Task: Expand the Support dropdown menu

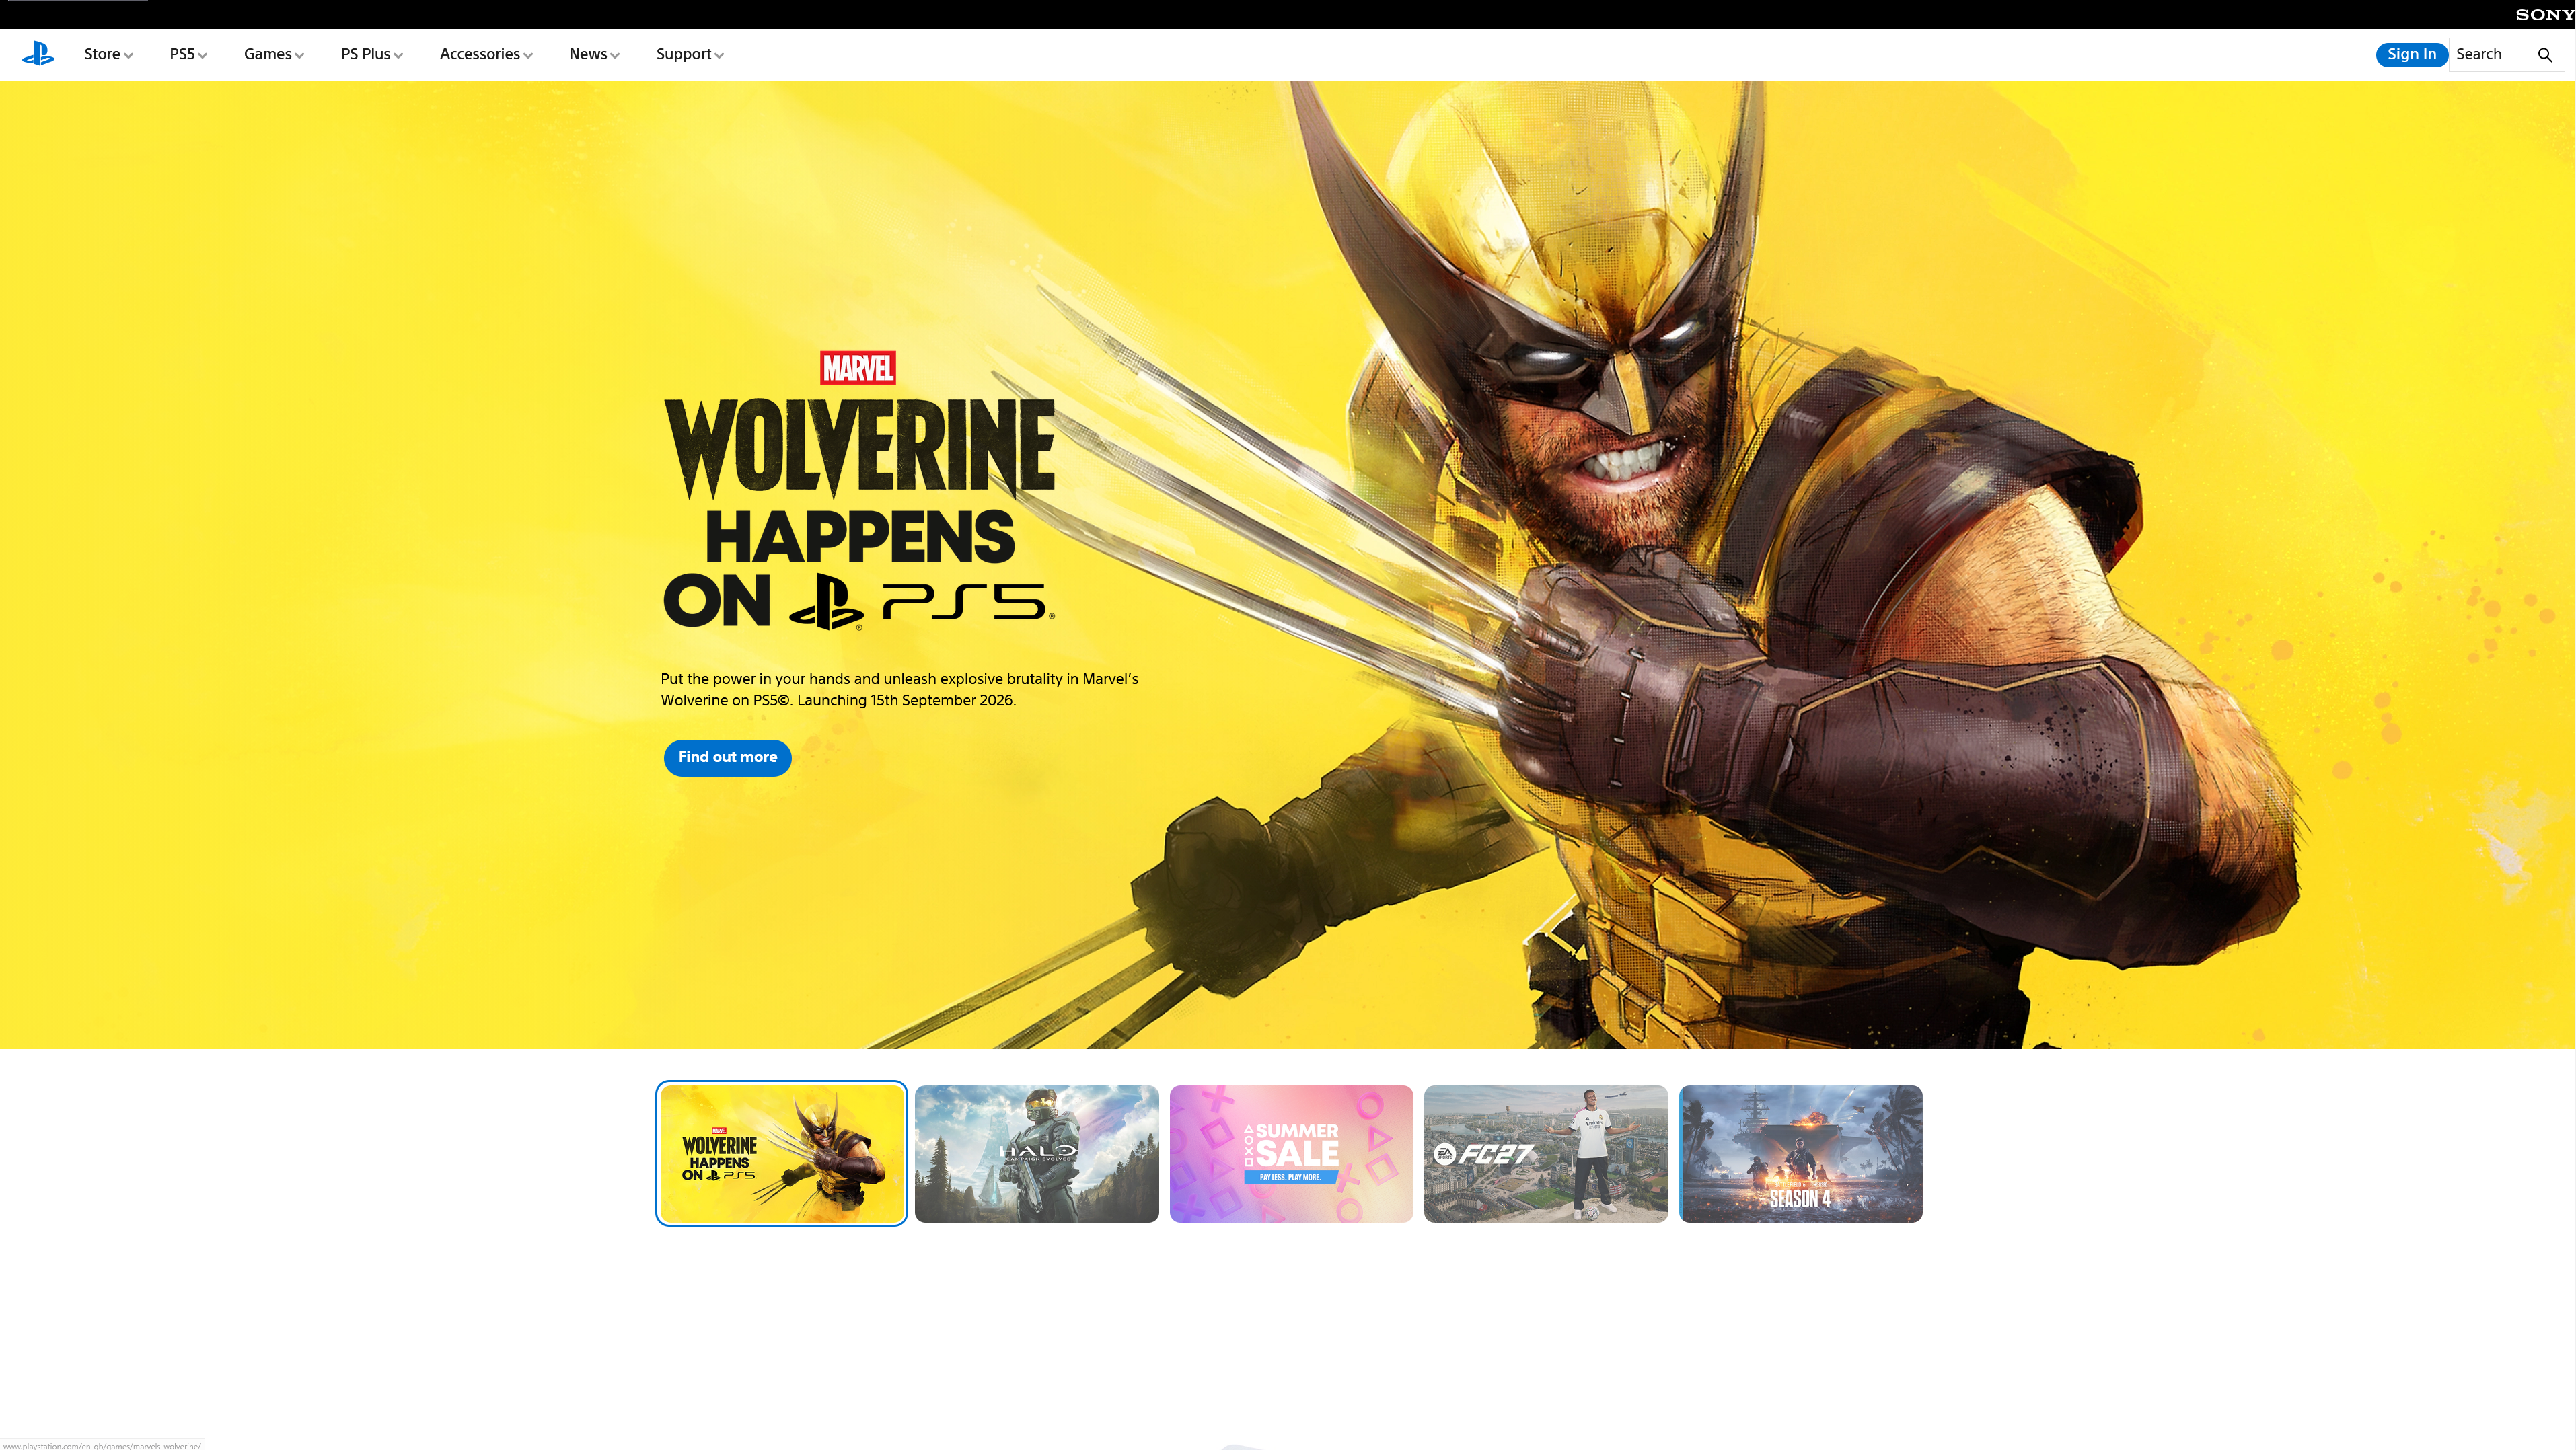Action: point(690,54)
